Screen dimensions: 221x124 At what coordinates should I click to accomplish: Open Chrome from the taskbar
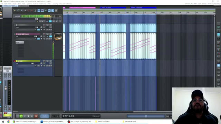[x=9, y=122]
